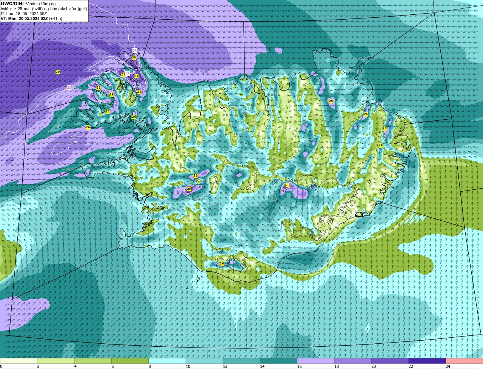The height and width of the screenshot is (369, 483).
Task: Click the '28' gust label north of Vatnajökull
Action: pos(288,185)
